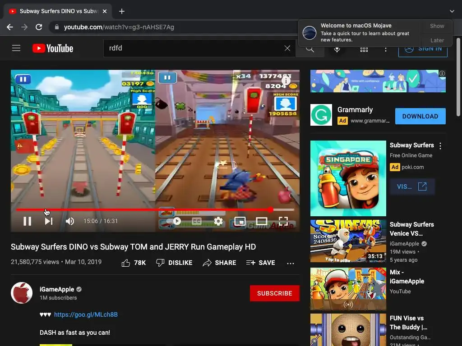This screenshot has width=462, height=346.
Task: Focus the browser address bar URL
Action: [x=119, y=27]
